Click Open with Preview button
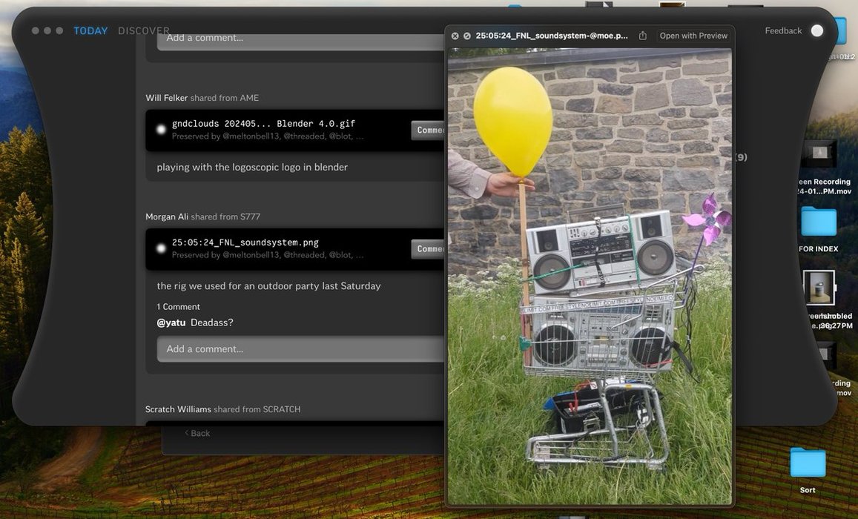This screenshot has width=858, height=519. coord(693,36)
